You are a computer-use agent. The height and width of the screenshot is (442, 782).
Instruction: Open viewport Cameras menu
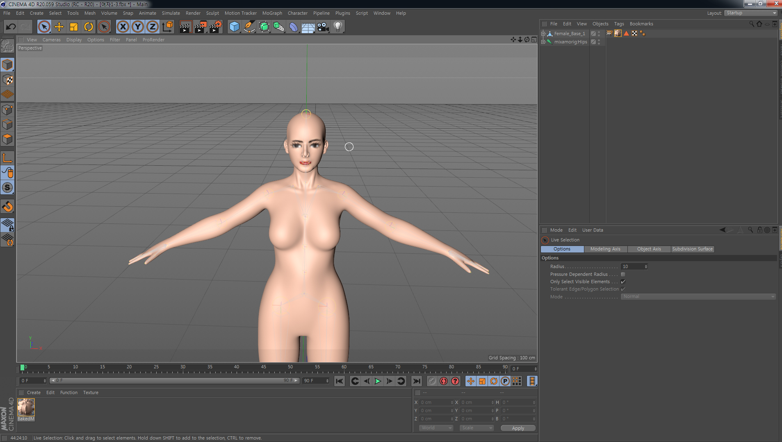pos(52,40)
